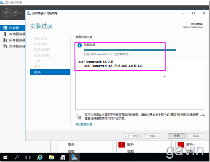Click the red 1 badge beside middle 服务
Image resolution: width=210 pixels, height=162 pixels.
pos(122,145)
